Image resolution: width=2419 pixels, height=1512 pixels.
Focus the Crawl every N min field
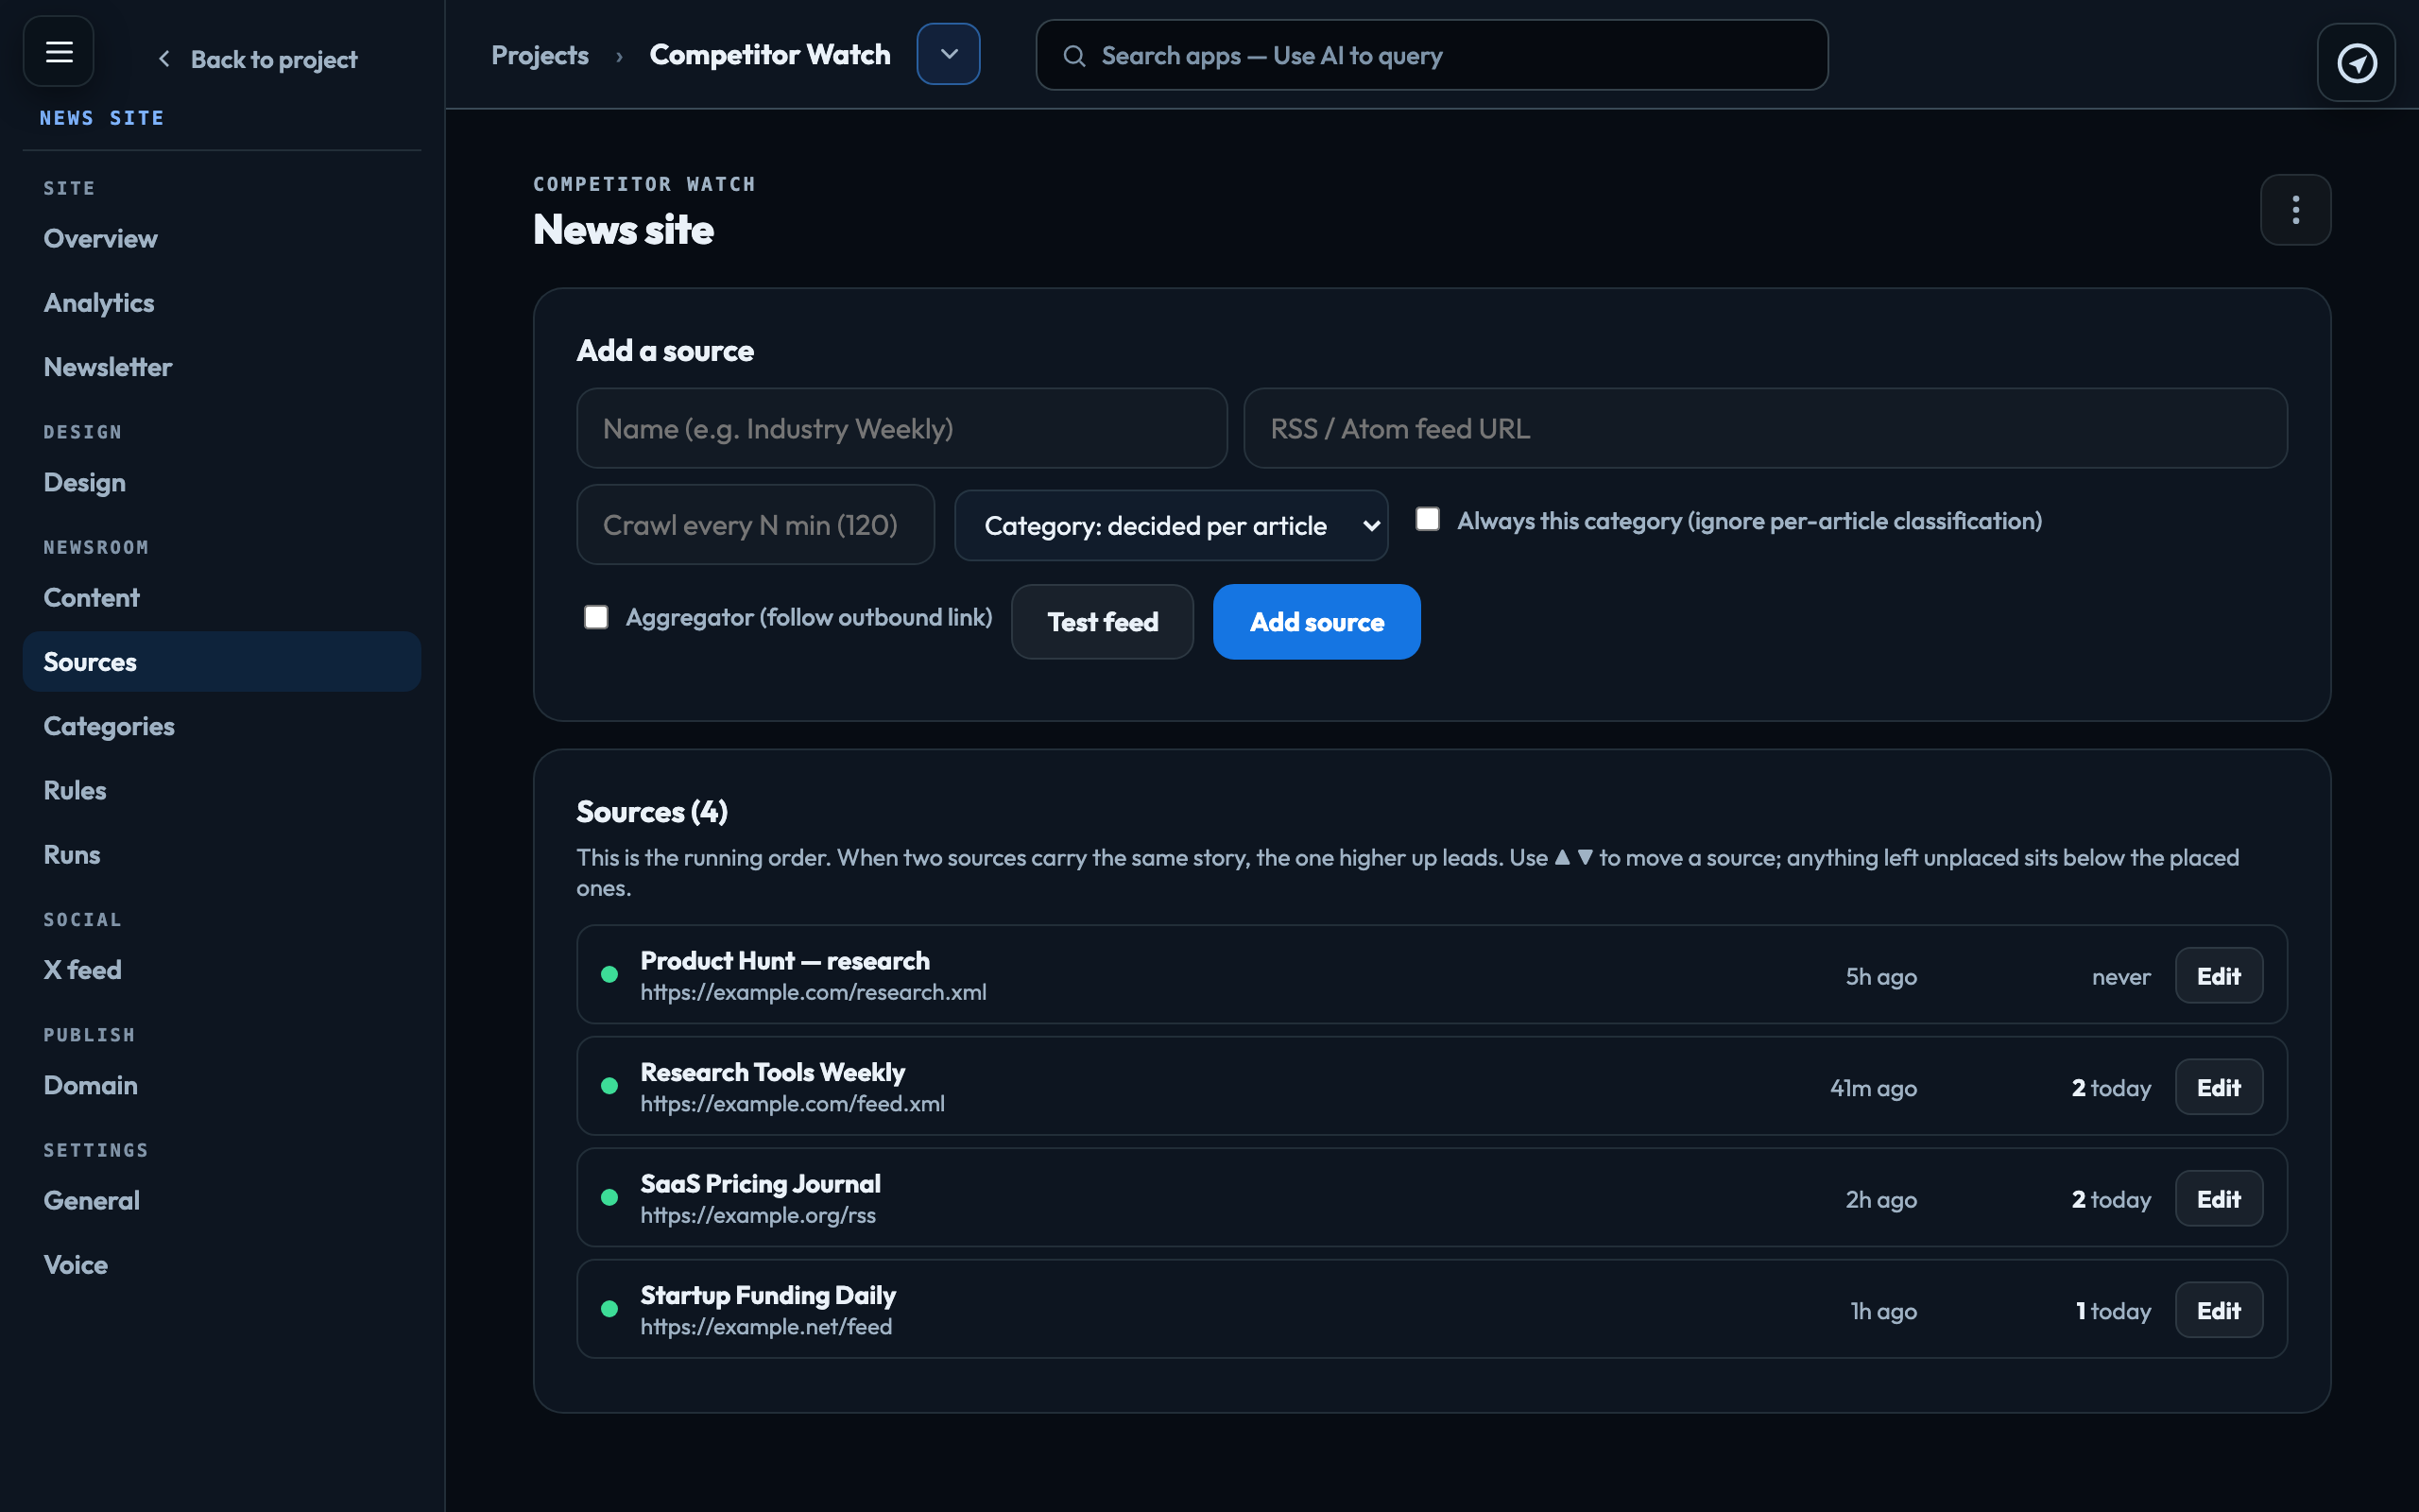click(755, 525)
